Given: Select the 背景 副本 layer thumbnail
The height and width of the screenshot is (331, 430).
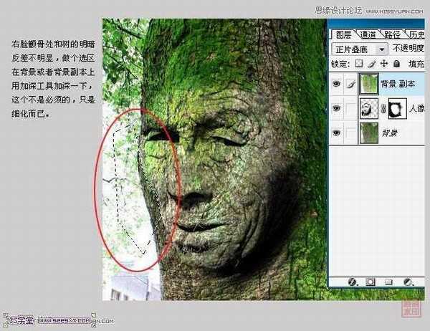Looking at the screenshot, I should (x=369, y=85).
